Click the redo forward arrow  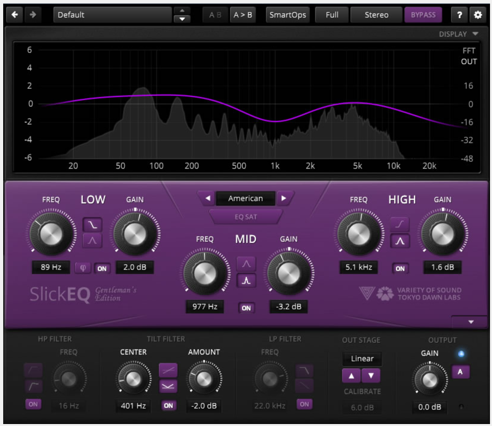(33, 15)
